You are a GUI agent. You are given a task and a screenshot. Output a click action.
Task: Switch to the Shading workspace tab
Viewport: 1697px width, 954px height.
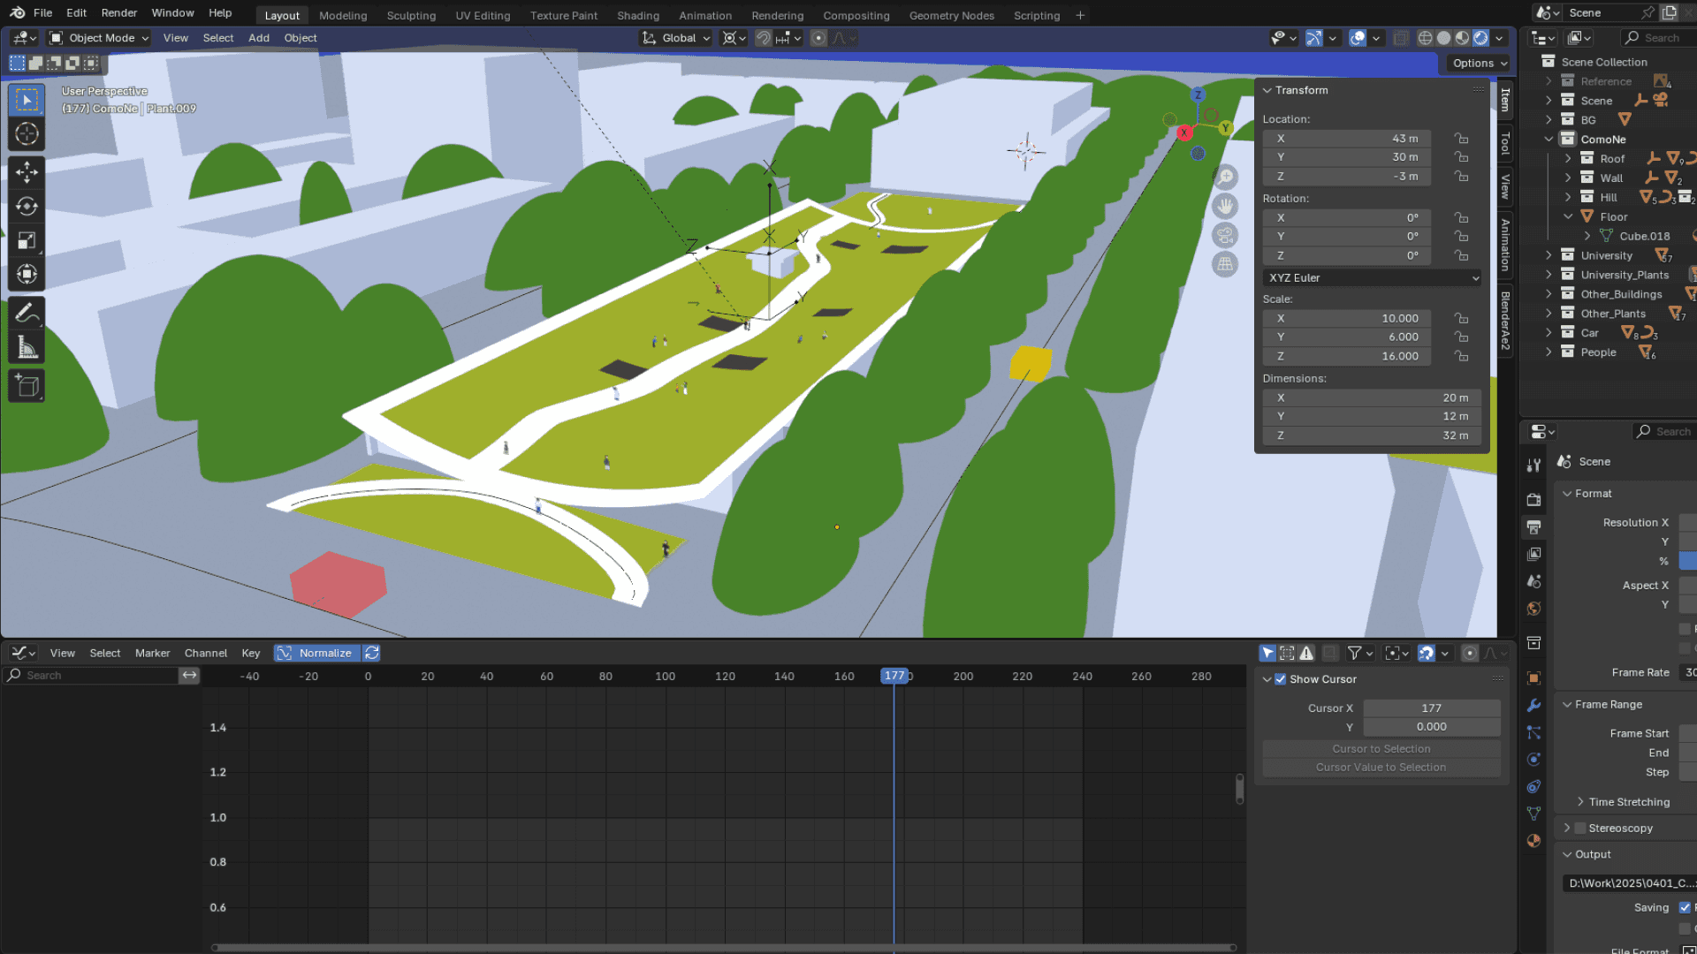tap(637, 15)
